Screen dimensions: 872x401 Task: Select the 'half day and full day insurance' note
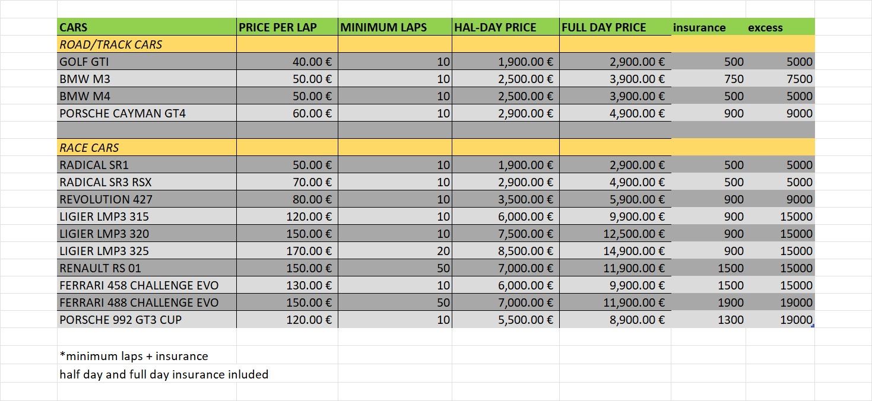click(x=164, y=374)
